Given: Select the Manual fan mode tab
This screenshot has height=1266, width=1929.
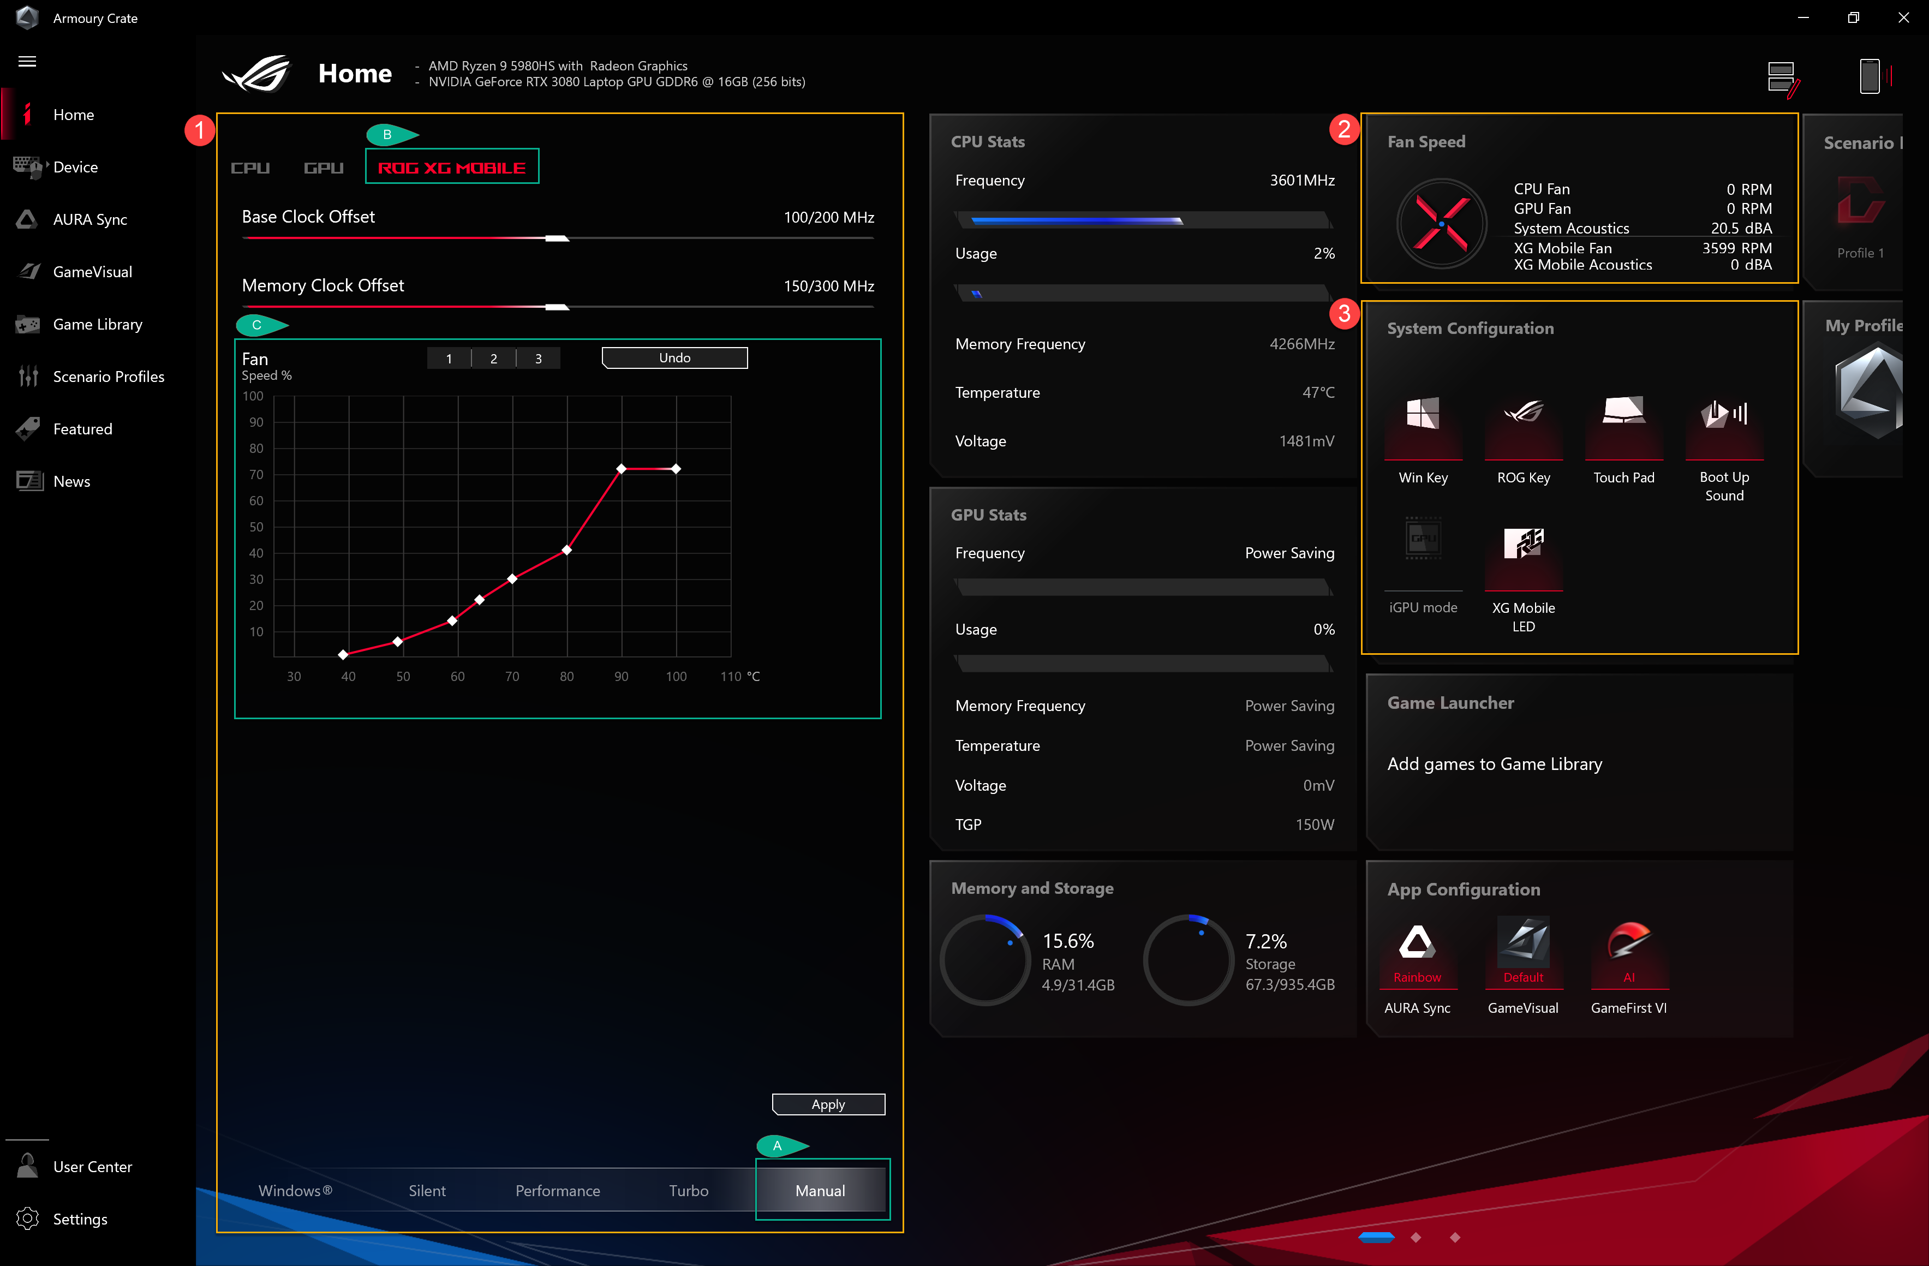Looking at the screenshot, I should [819, 1190].
